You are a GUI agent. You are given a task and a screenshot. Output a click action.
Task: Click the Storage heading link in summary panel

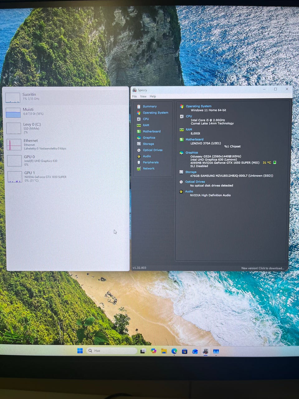[191, 172]
